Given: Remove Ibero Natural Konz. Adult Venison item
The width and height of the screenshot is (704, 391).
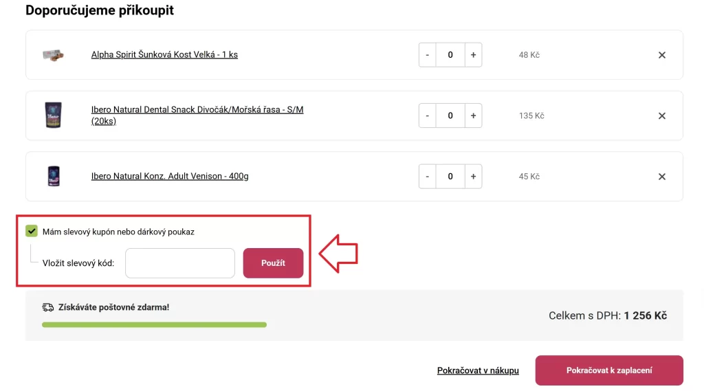Looking at the screenshot, I should click(x=662, y=177).
